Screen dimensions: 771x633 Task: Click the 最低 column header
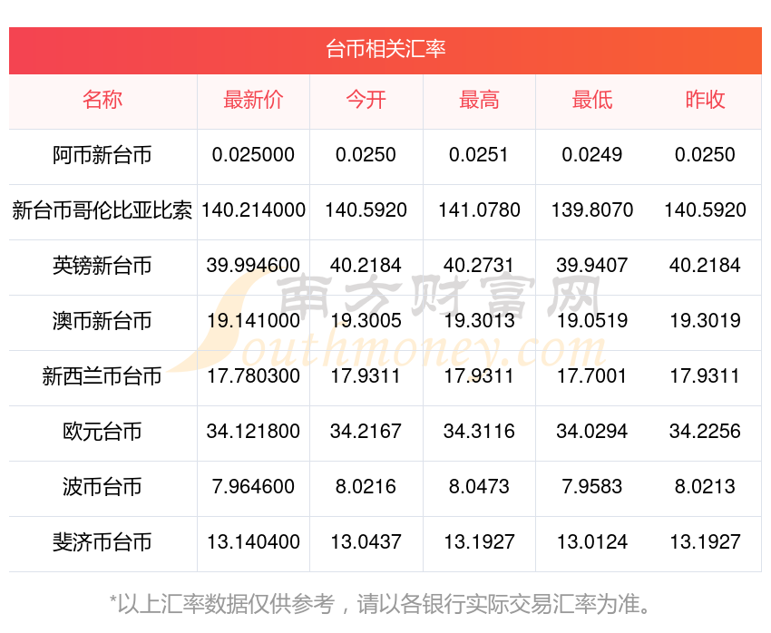coord(592,100)
